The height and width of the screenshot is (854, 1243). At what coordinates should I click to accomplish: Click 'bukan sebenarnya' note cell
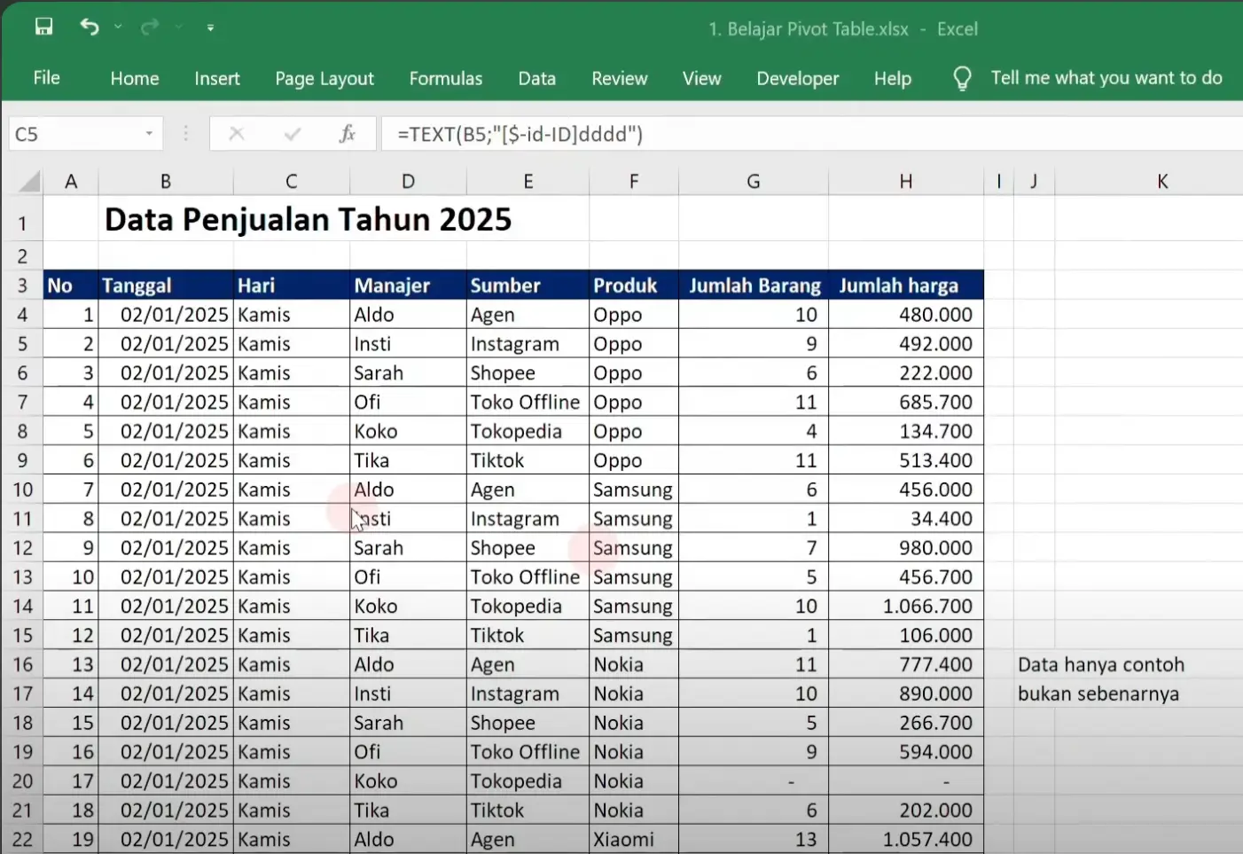pos(1098,694)
